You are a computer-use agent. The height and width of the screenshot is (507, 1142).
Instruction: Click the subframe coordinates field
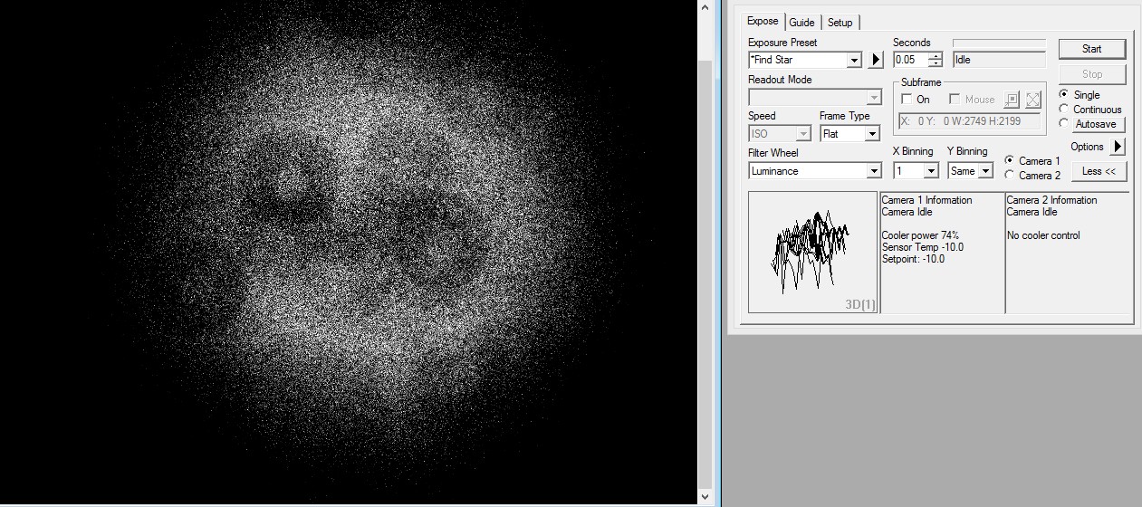click(971, 120)
